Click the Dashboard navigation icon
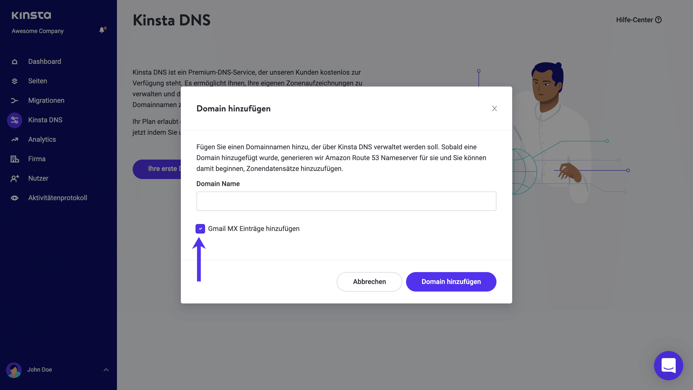 (15, 61)
